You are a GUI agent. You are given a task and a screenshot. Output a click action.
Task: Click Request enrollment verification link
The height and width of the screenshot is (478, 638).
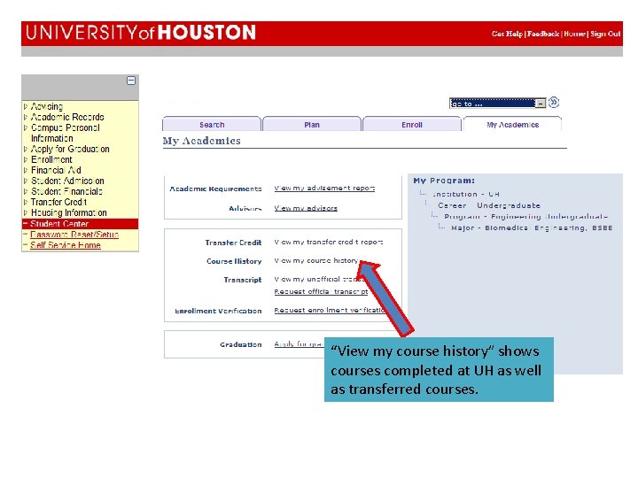(x=330, y=310)
